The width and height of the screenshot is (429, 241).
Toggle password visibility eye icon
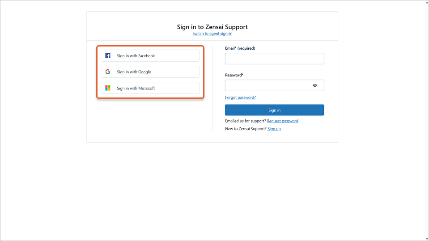click(315, 85)
